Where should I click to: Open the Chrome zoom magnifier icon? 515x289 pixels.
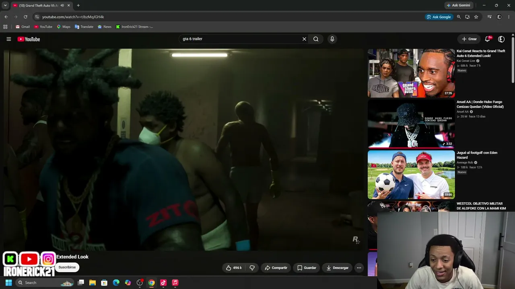[459, 17]
